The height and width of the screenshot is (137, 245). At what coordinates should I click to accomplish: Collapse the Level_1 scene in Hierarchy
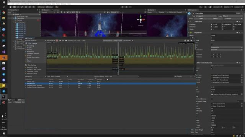click(x=12, y=14)
